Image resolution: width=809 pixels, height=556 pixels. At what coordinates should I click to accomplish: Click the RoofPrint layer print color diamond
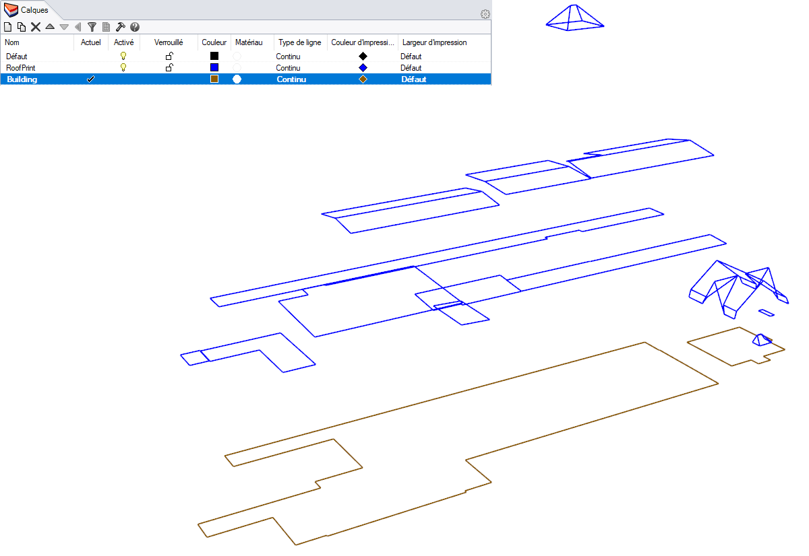pyautogui.click(x=363, y=68)
